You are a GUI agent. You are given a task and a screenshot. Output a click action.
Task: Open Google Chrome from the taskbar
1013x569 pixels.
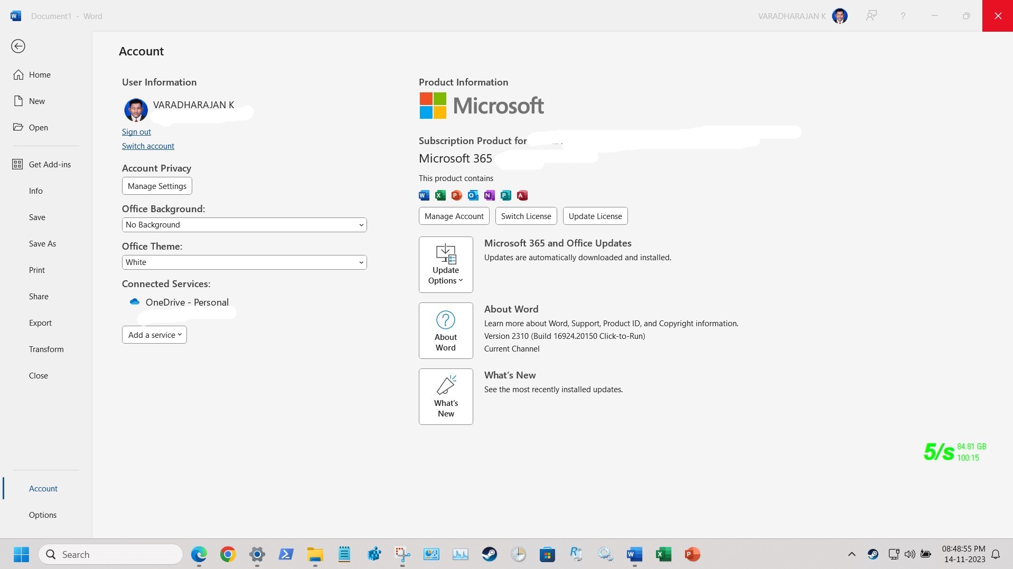coord(228,555)
